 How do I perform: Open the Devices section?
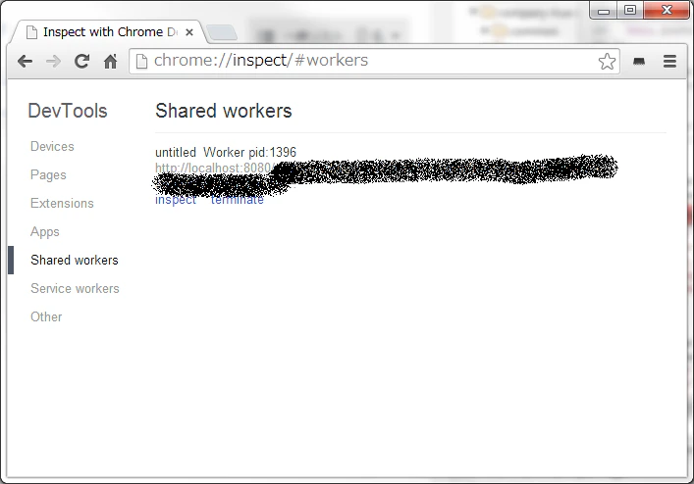(x=52, y=146)
